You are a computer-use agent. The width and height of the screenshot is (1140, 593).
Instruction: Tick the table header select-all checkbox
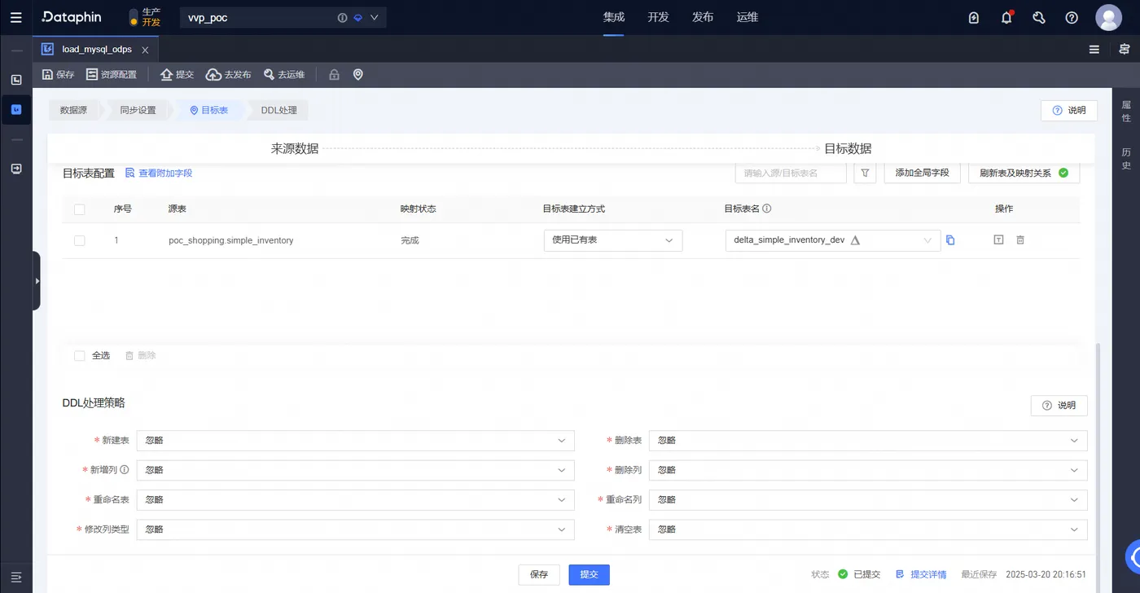pyautogui.click(x=79, y=209)
